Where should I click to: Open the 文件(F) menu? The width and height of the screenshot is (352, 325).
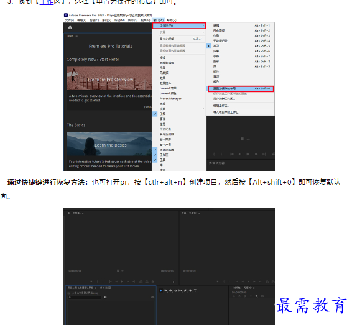tap(70, 20)
